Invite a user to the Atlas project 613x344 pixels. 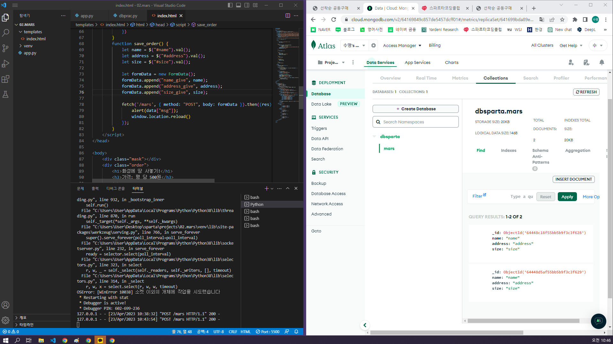(x=571, y=63)
